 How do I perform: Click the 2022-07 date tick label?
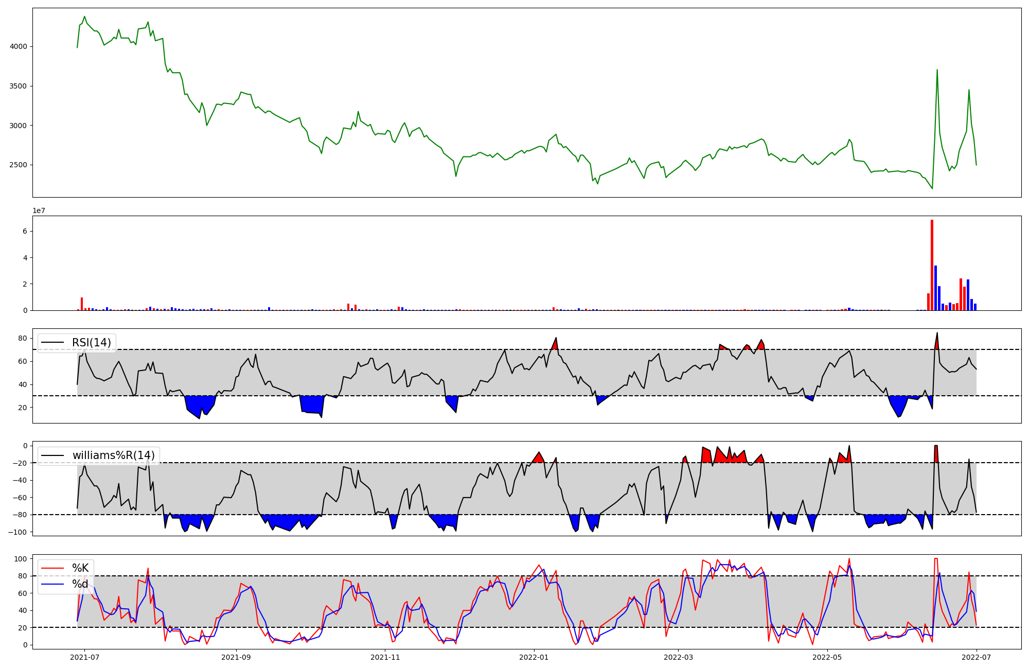977,657
